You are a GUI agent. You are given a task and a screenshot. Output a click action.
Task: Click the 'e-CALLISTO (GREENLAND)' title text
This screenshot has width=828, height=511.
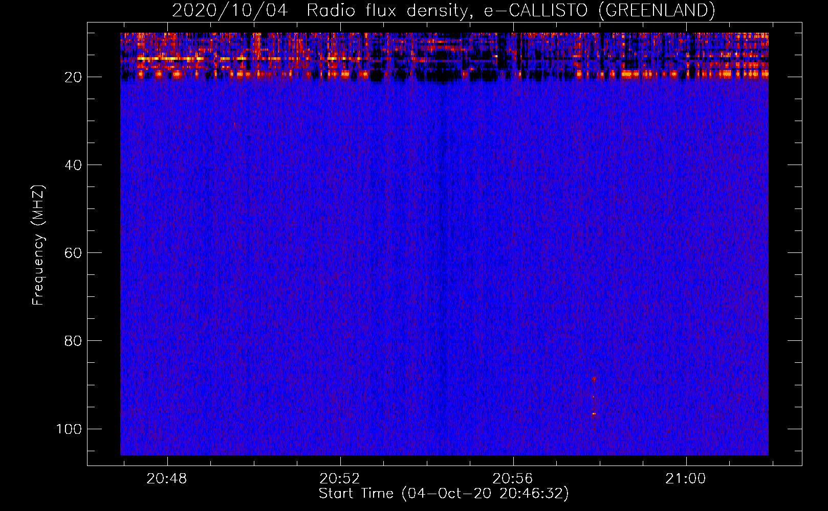(599, 11)
